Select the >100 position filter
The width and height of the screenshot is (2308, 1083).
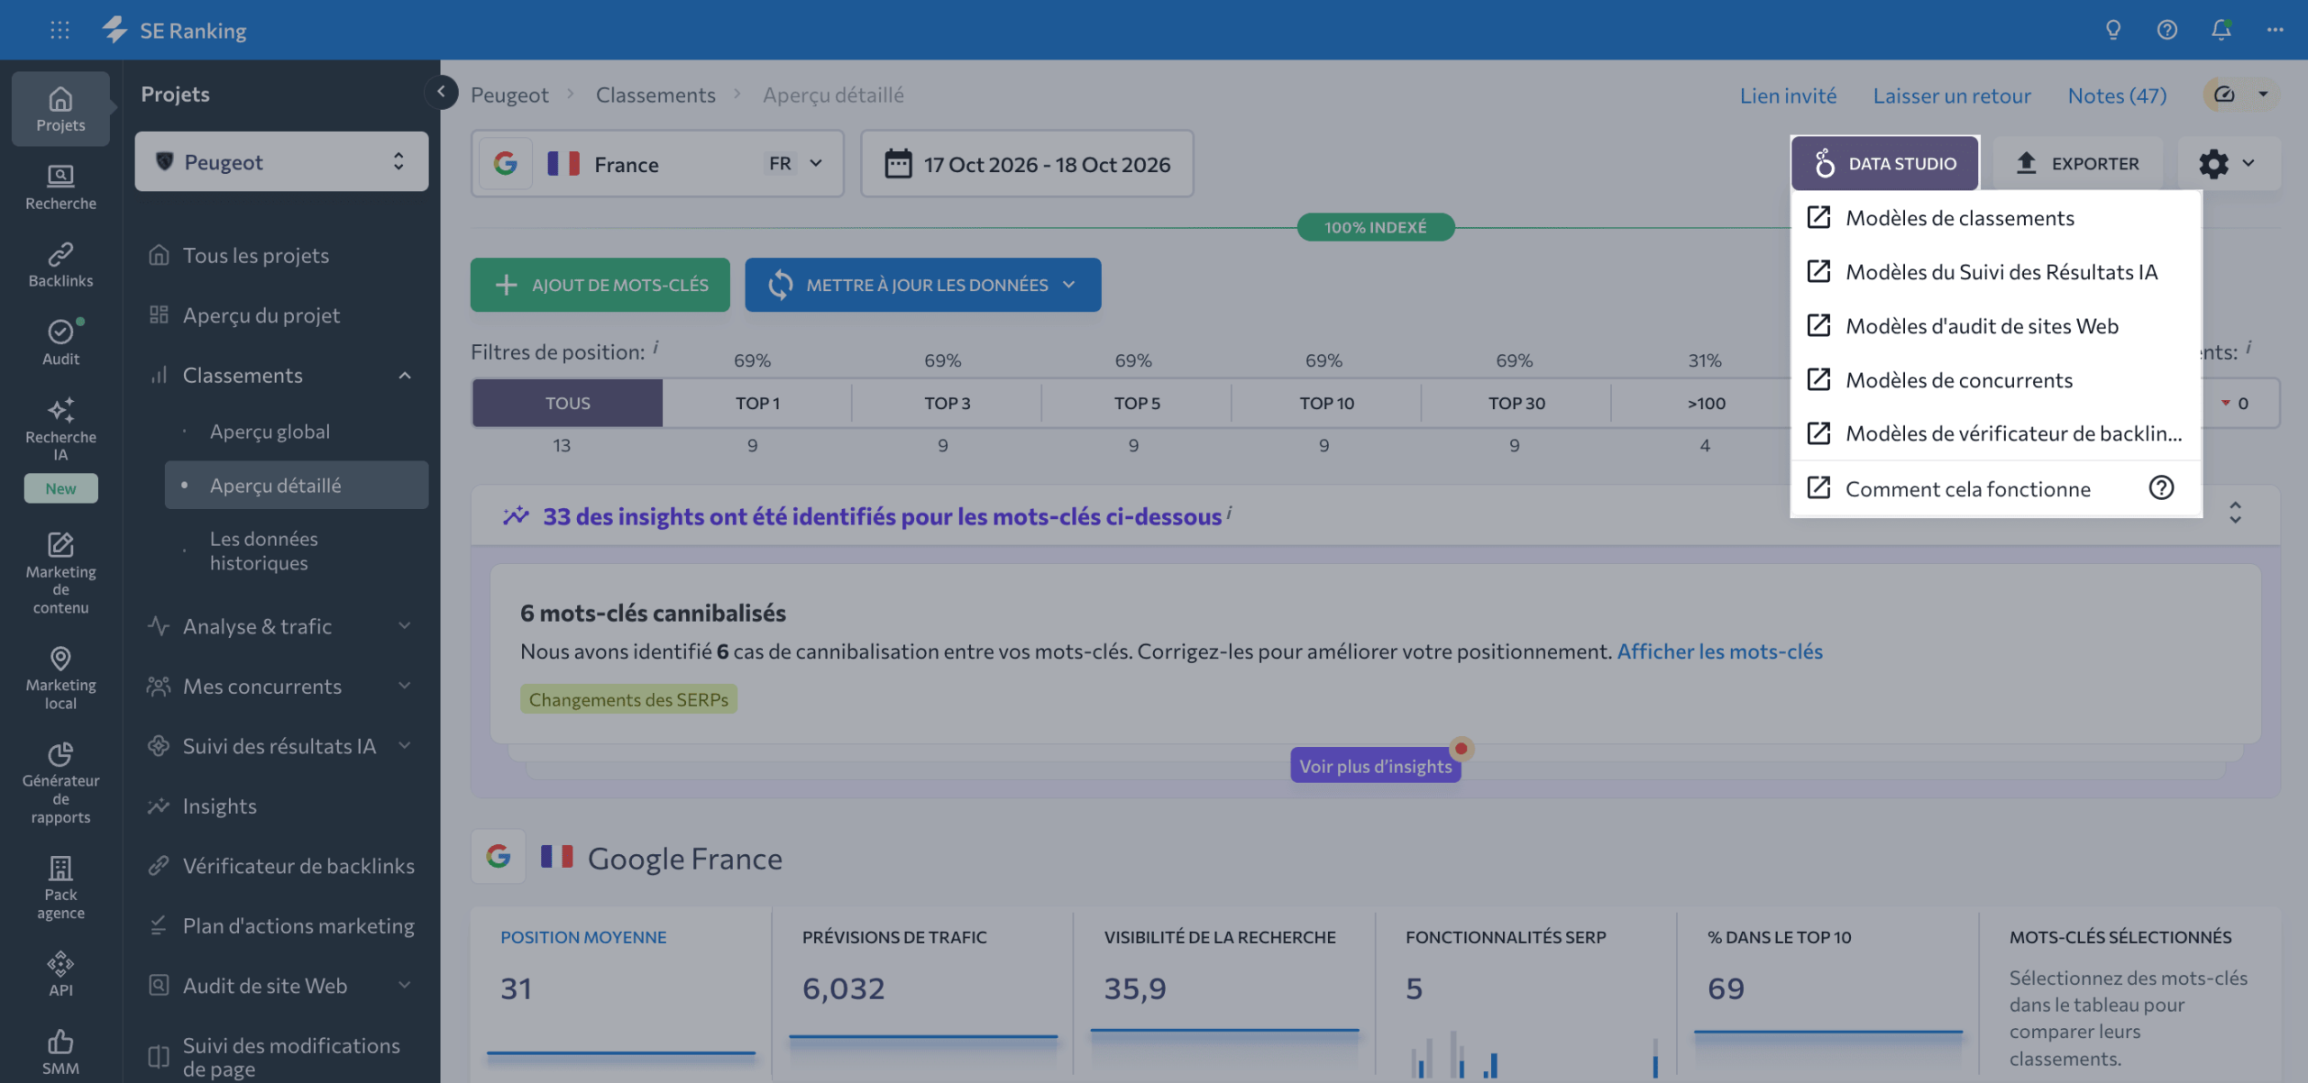(1706, 403)
